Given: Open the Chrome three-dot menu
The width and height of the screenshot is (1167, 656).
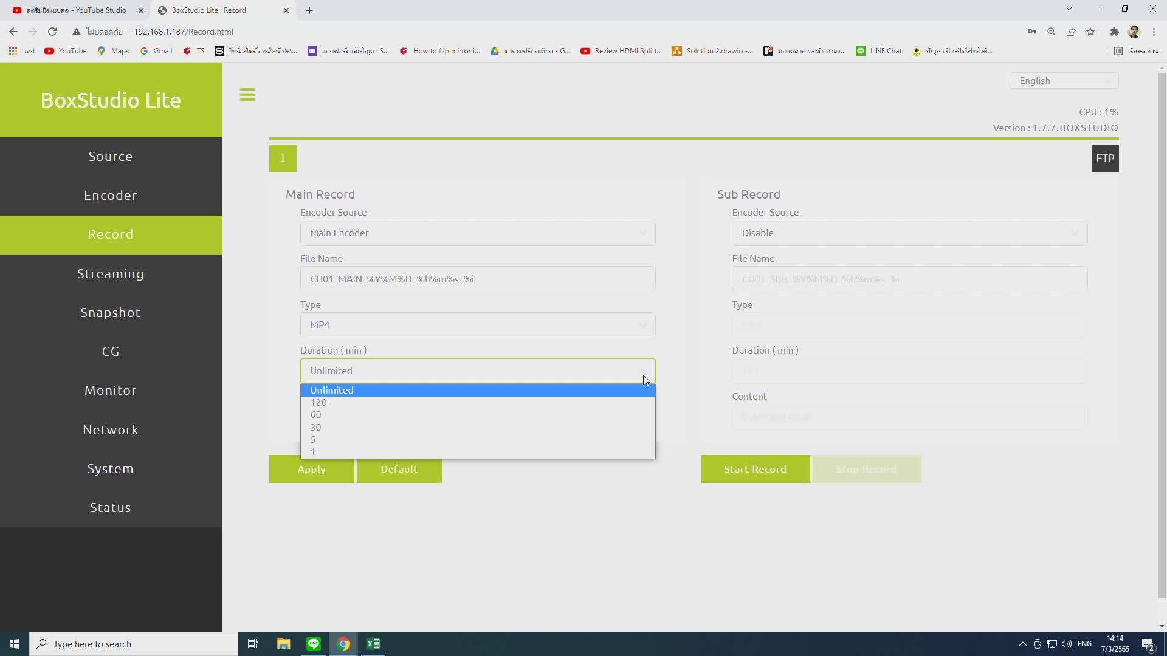Looking at the screenshot, I should (x=1154, y=32).
